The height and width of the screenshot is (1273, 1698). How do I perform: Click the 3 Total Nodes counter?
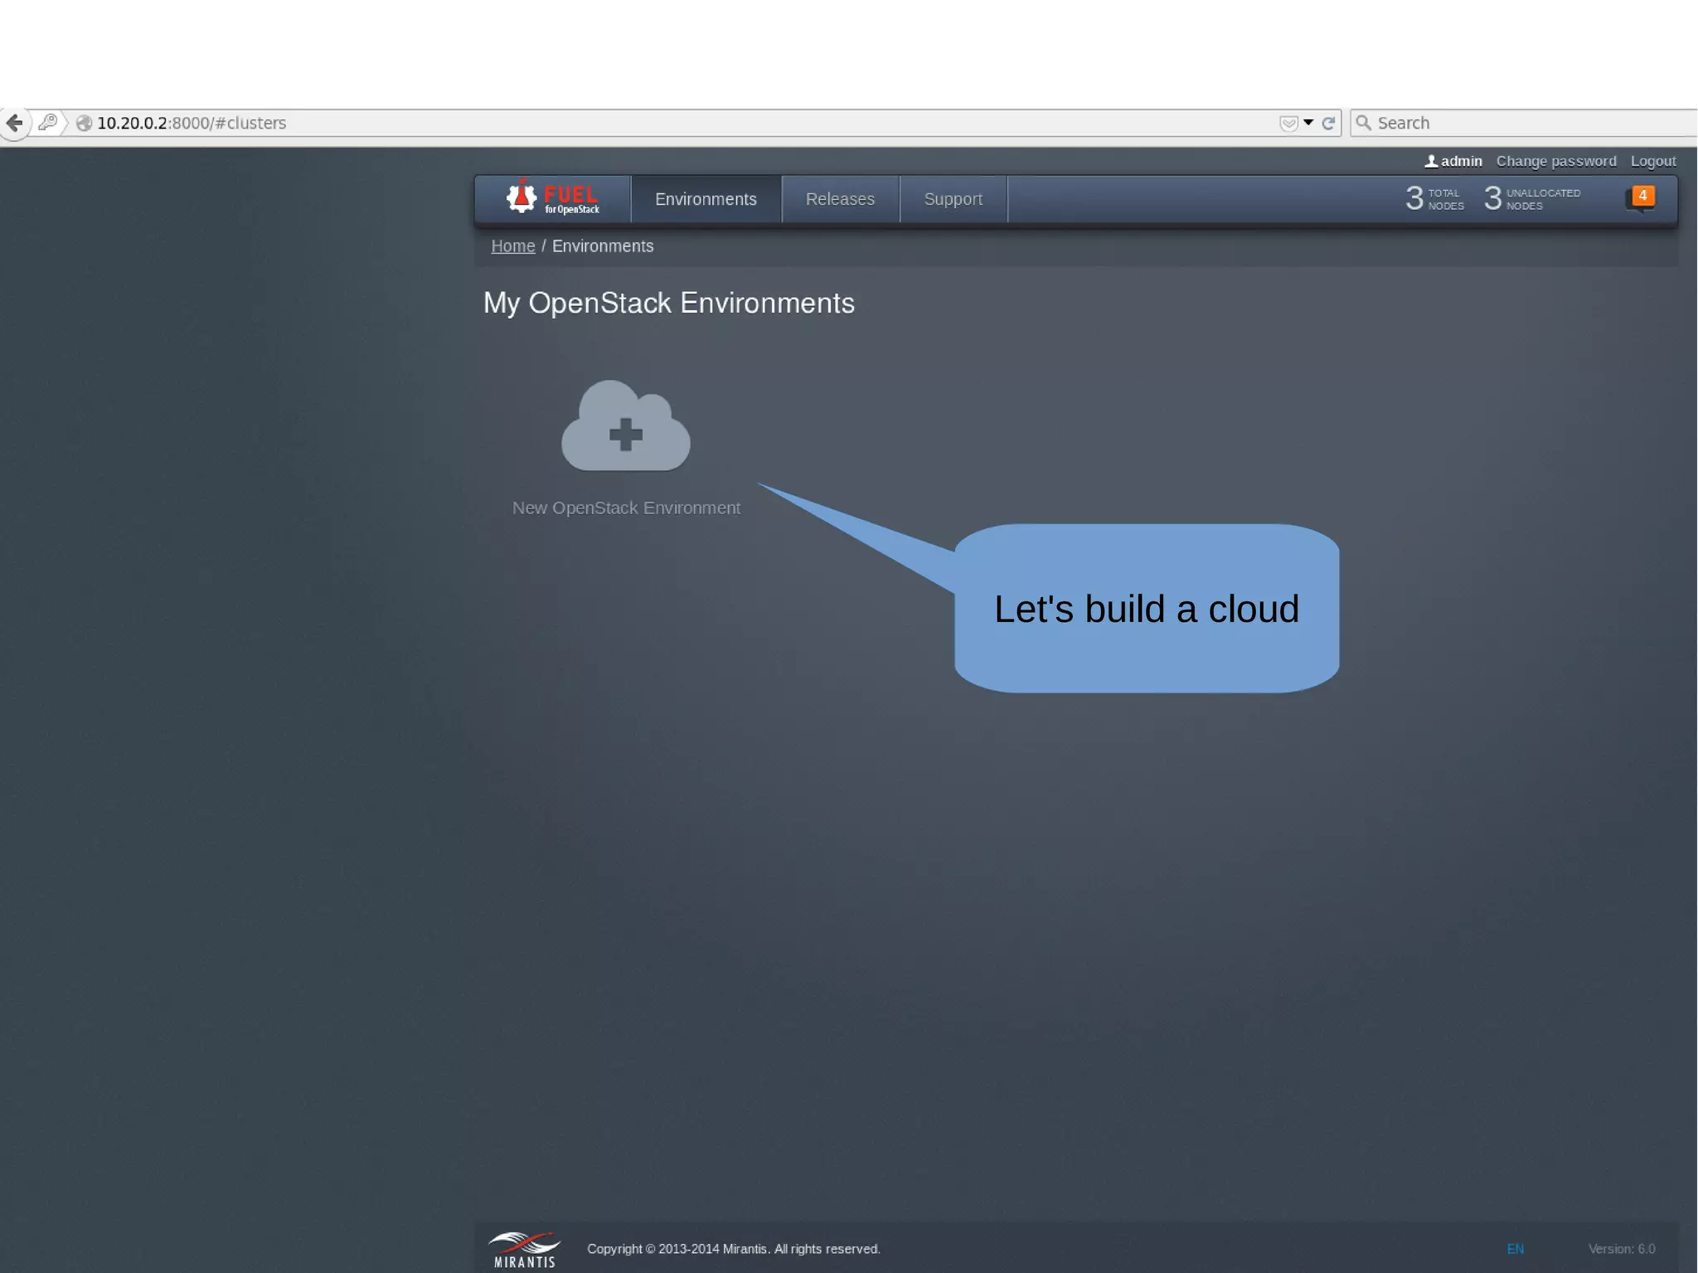click(1434, 198)
